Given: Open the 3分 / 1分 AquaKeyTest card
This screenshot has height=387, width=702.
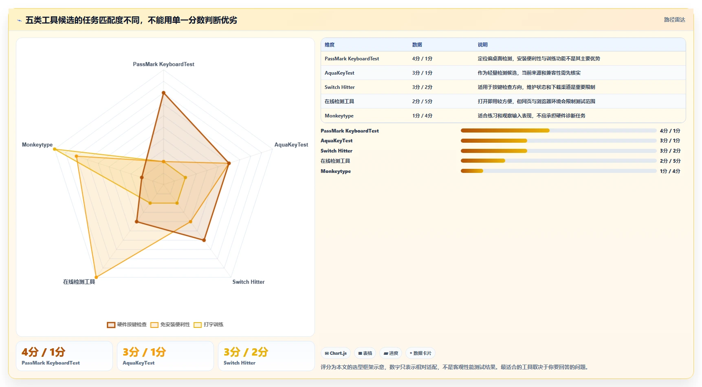Looking at the screenshot, I should click(x=165, y=356).
